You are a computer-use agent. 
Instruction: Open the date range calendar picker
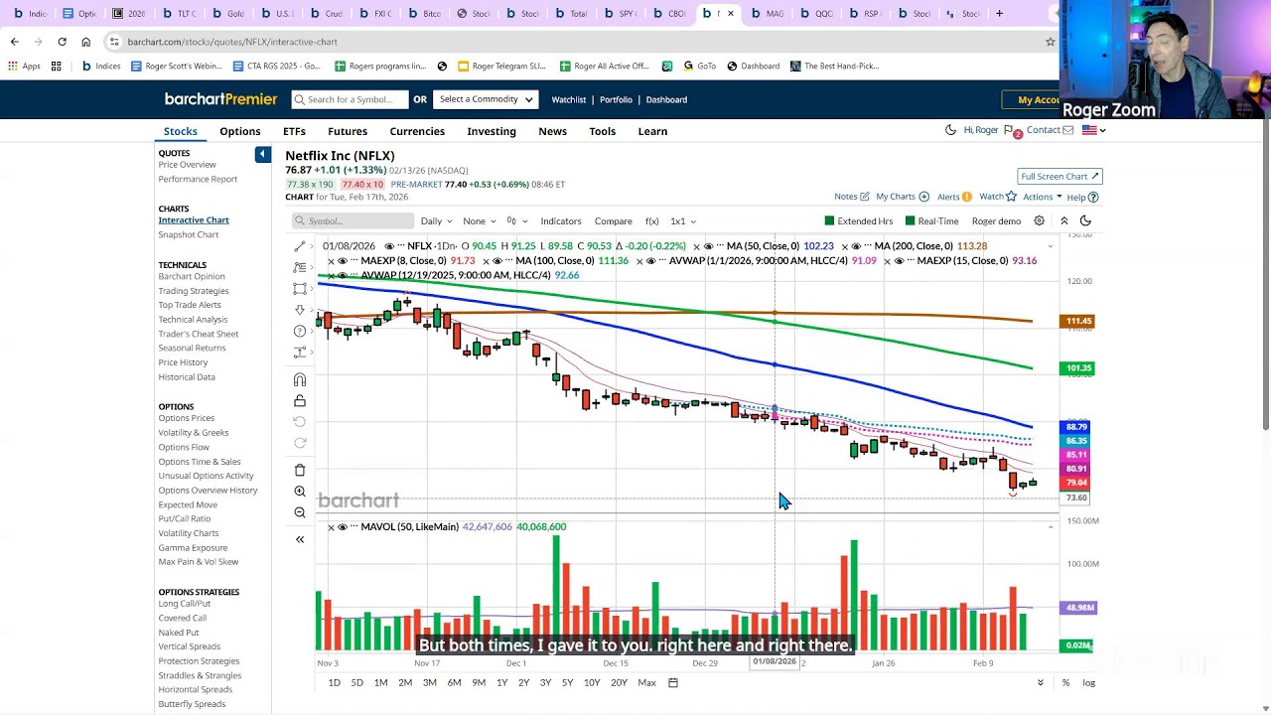click(673, 683)
